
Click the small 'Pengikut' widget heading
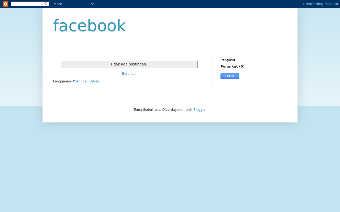point(228,60)
